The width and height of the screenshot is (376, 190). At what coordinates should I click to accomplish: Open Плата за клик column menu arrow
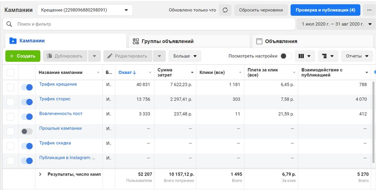[x=294, y=73]
